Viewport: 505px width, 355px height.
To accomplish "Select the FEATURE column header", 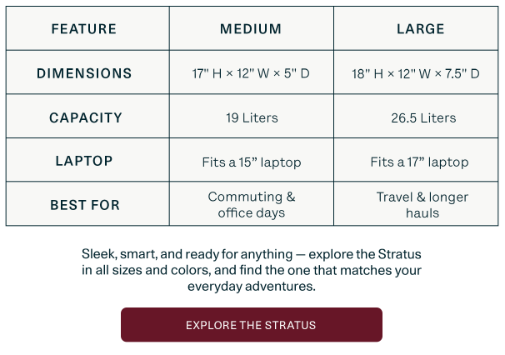I will pyautogui.click(x=83, y=29).
